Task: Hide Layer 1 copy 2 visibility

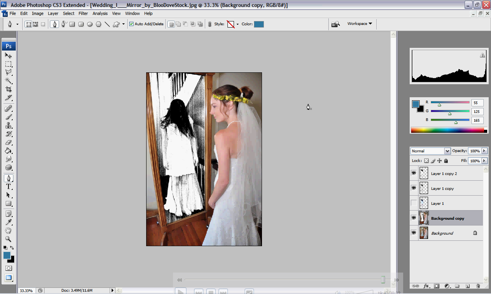Action: point(414,173)
